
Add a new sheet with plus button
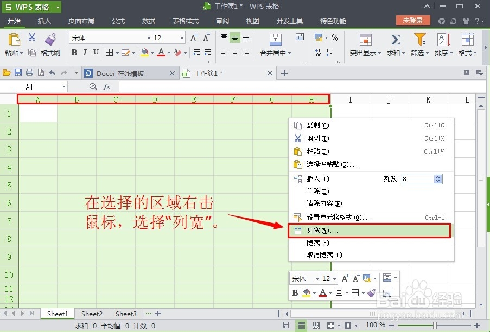(x=158, y=313)
